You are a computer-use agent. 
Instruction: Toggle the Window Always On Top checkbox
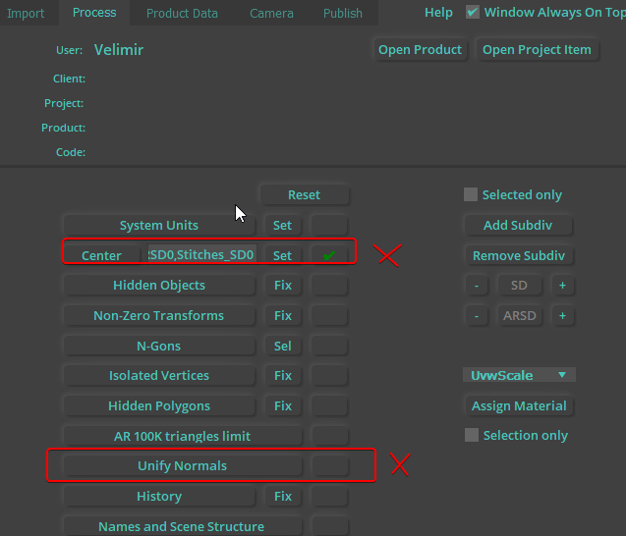(473, 13)
